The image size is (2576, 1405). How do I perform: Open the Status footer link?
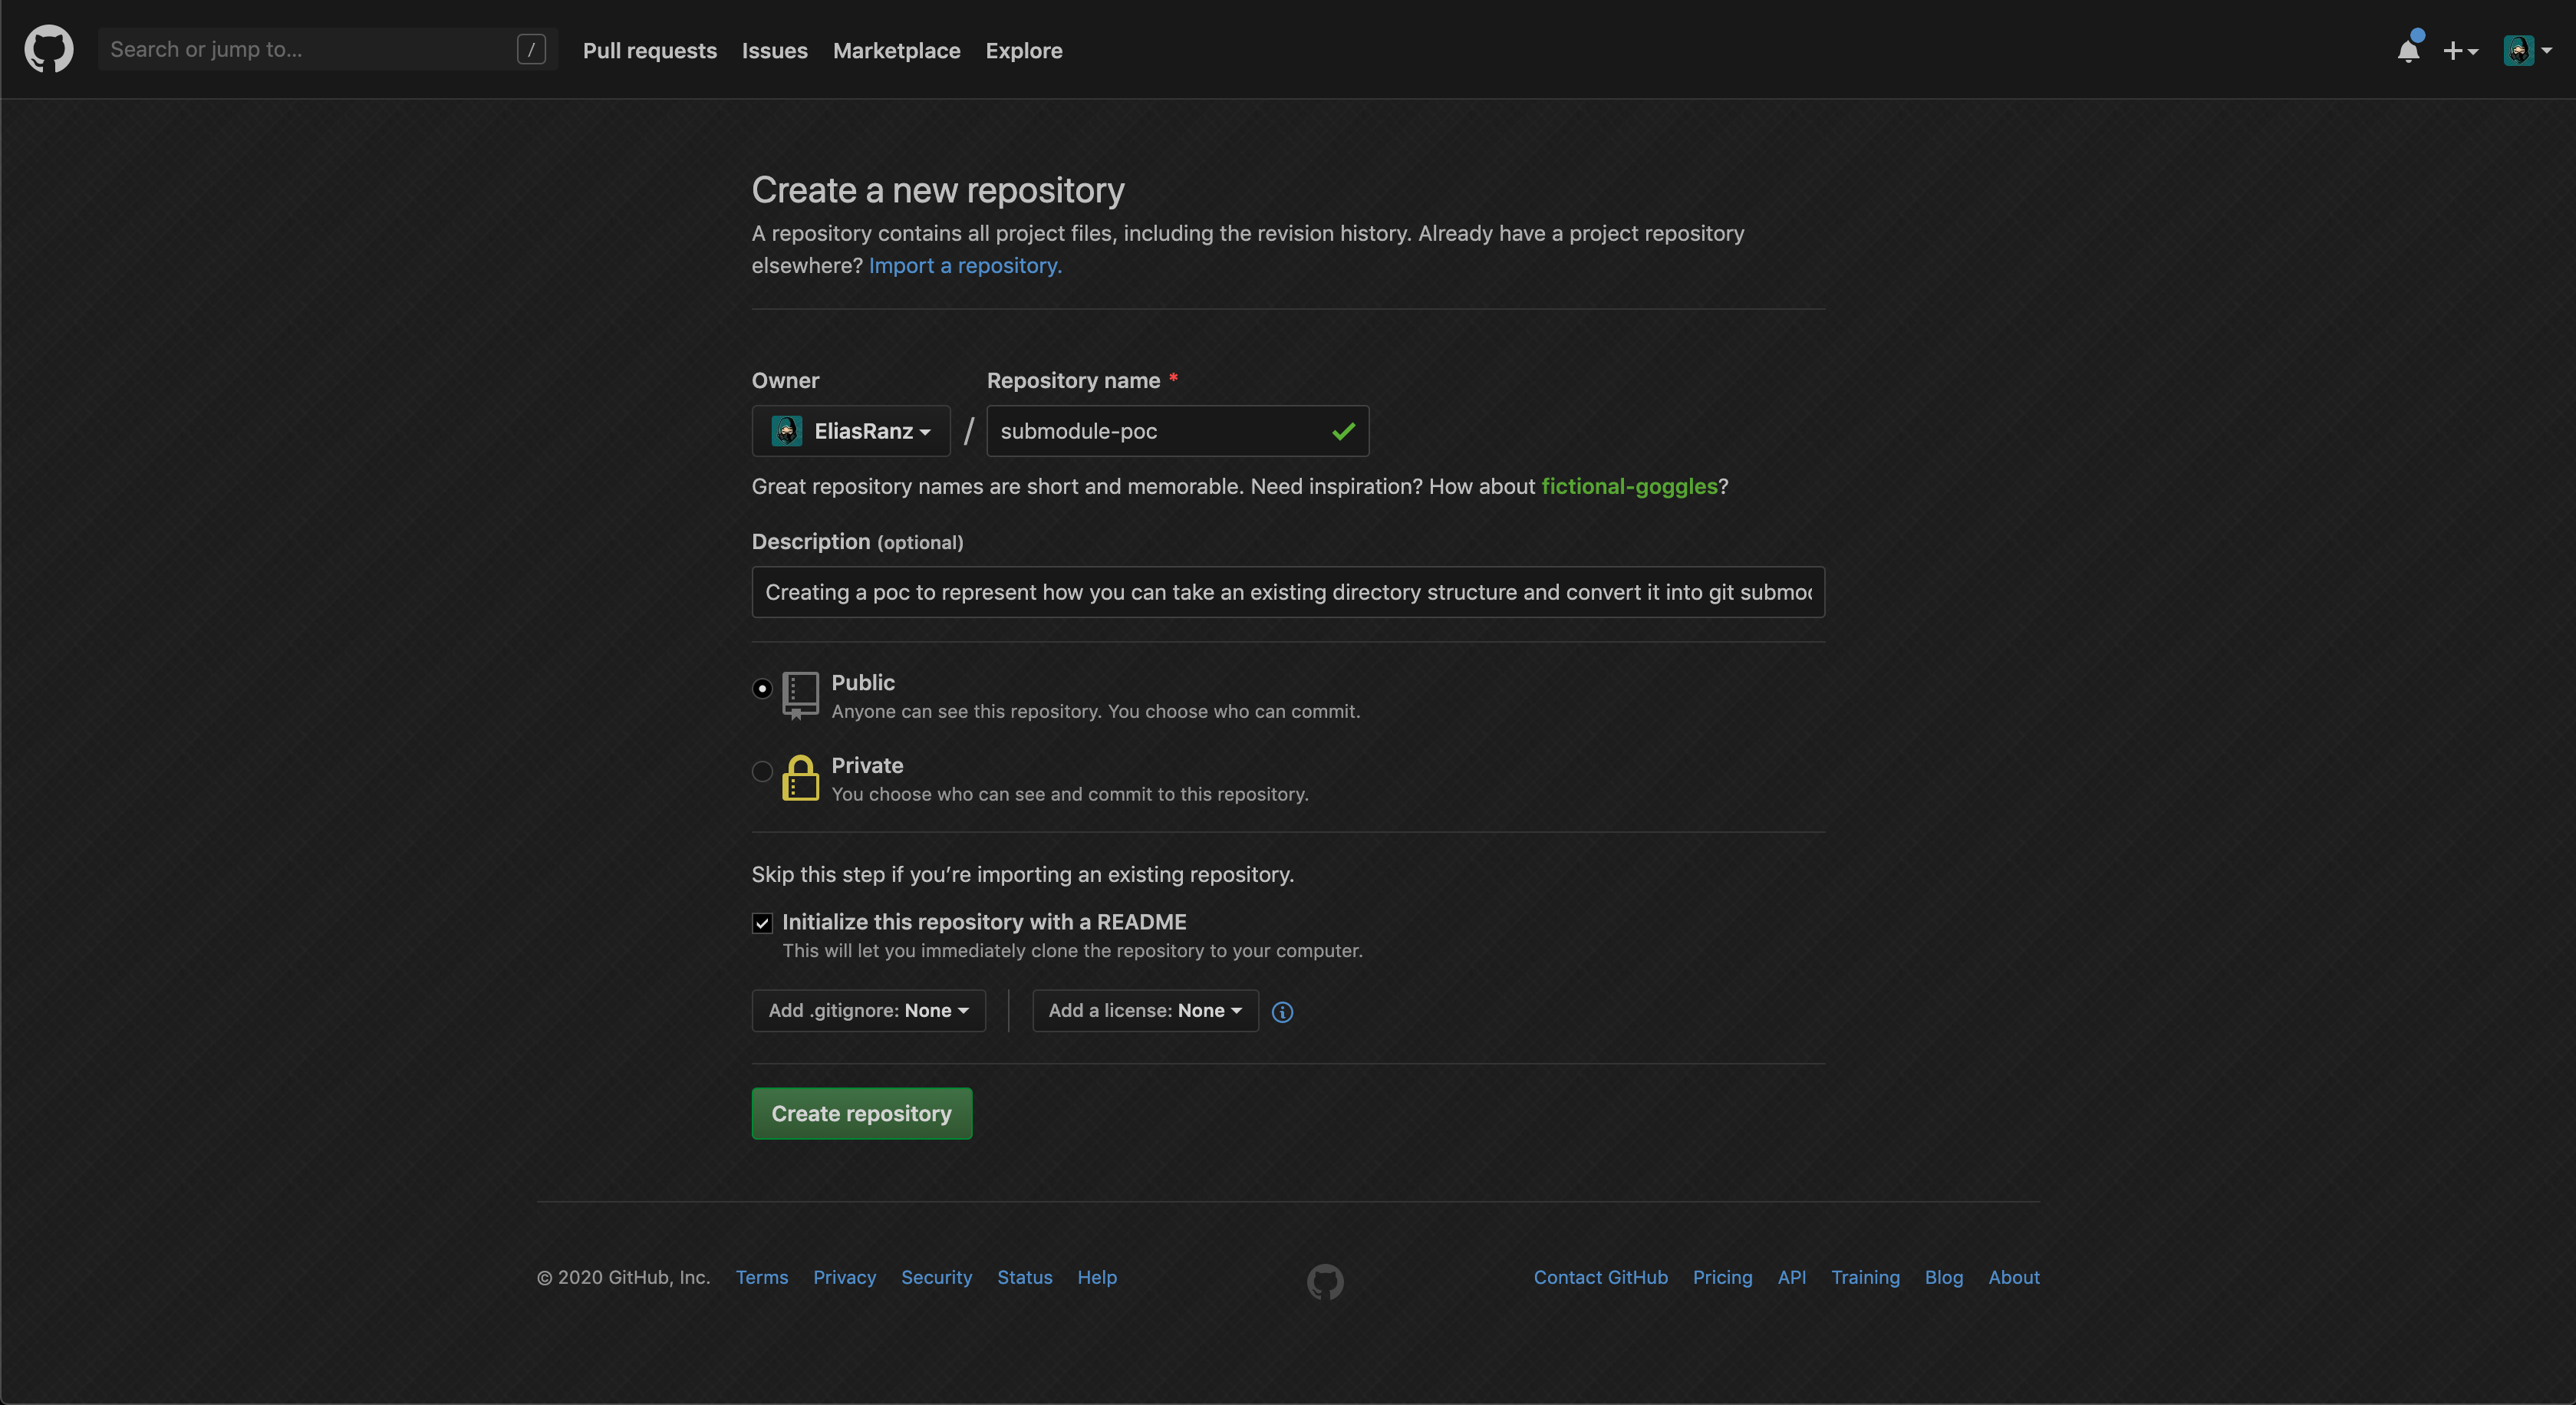coord(1025,1277)
